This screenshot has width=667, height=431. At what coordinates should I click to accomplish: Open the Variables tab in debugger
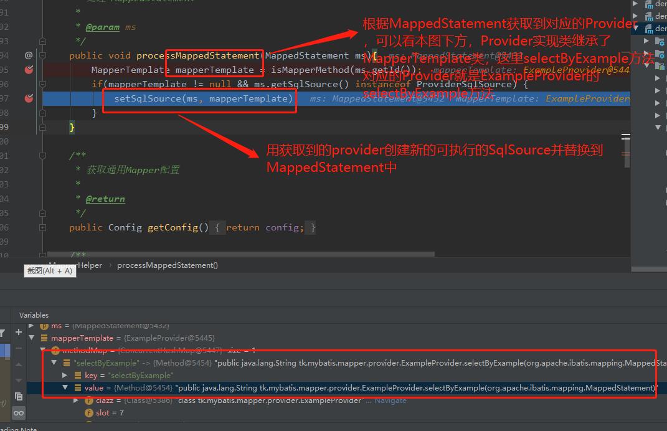click(x=34, y=315)
